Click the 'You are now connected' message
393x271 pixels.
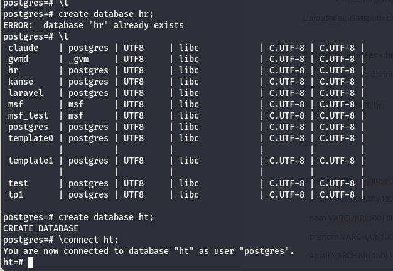pyautogui.click(x=148, y=251)
